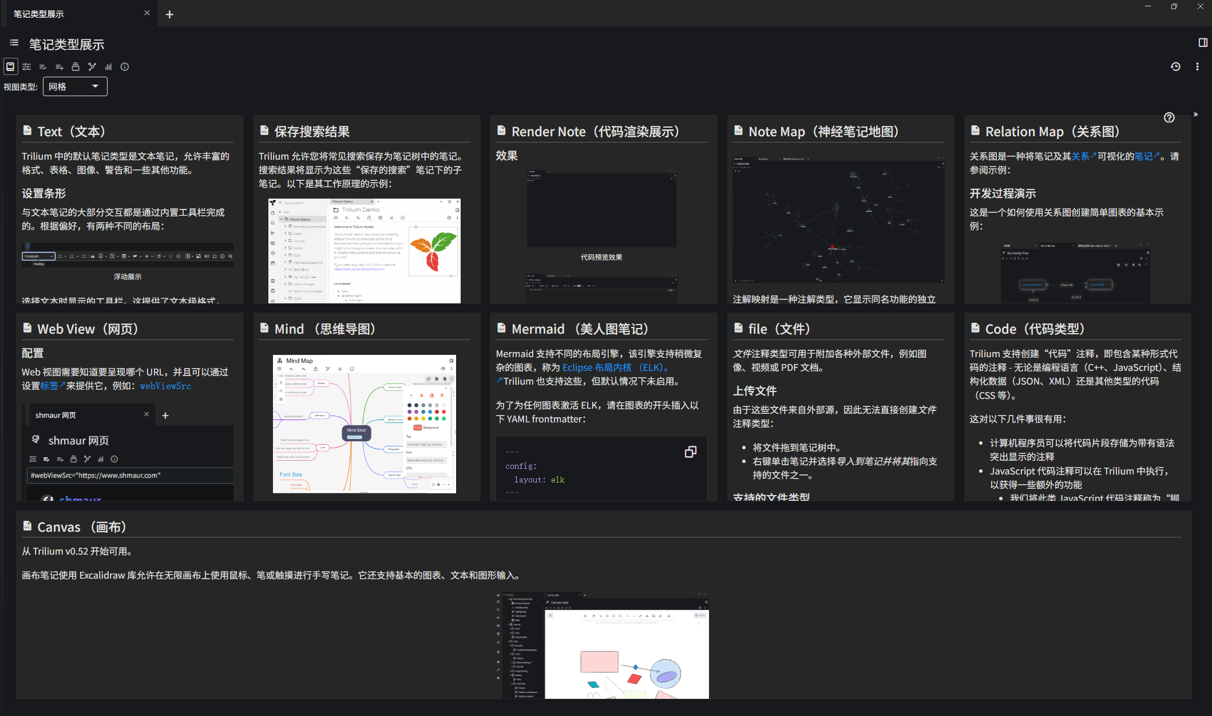Click the owned attributes ribbon icon
Image resolution: width=1212 pixels, height=716 pixels.
coord(43,67)
